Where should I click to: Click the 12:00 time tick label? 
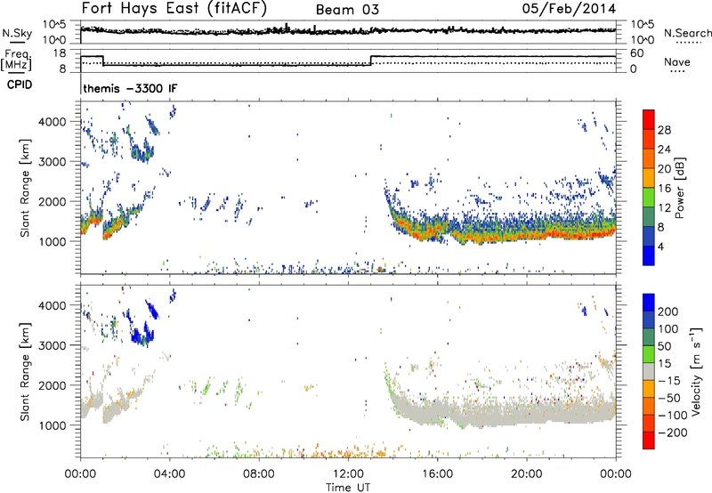point(348,474)
